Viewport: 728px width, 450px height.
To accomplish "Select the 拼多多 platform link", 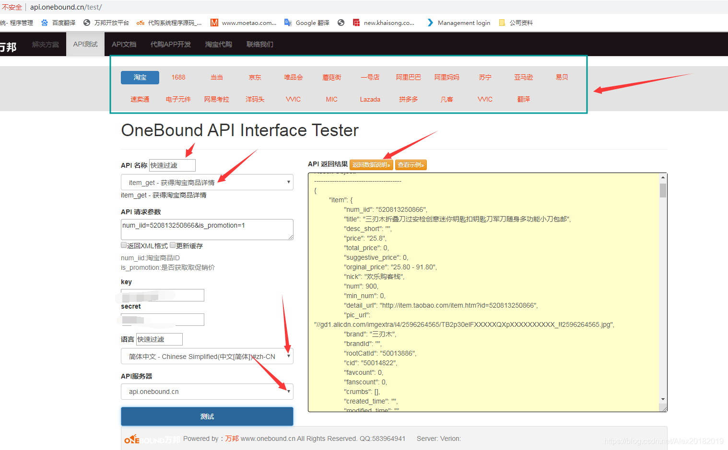I will (409, 99).
